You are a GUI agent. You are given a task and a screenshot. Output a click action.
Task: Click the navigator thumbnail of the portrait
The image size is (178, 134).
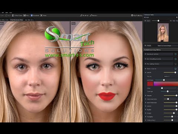click(163, 32)
